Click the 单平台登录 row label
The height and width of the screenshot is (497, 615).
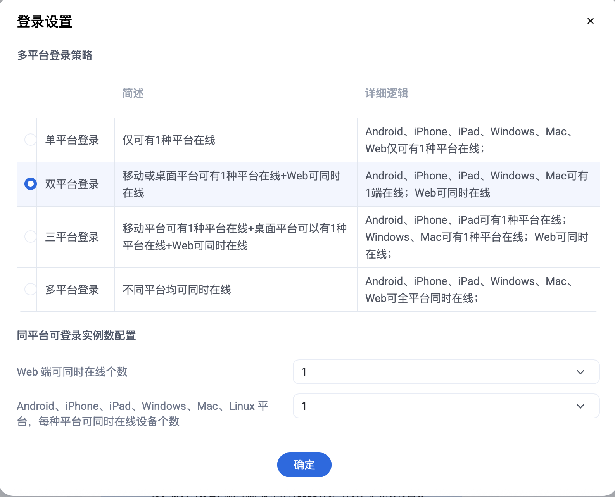72,140
